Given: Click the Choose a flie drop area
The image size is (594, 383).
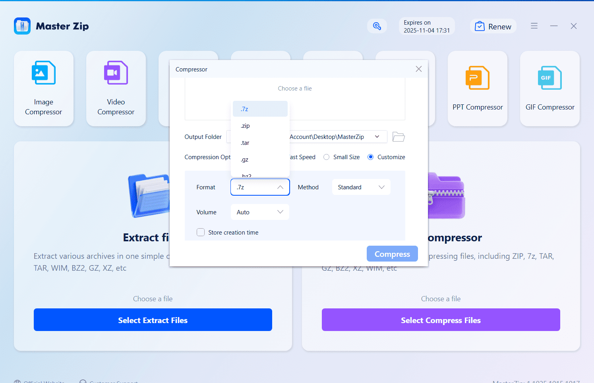Looking at the screenshot, I should click(295, 99).
